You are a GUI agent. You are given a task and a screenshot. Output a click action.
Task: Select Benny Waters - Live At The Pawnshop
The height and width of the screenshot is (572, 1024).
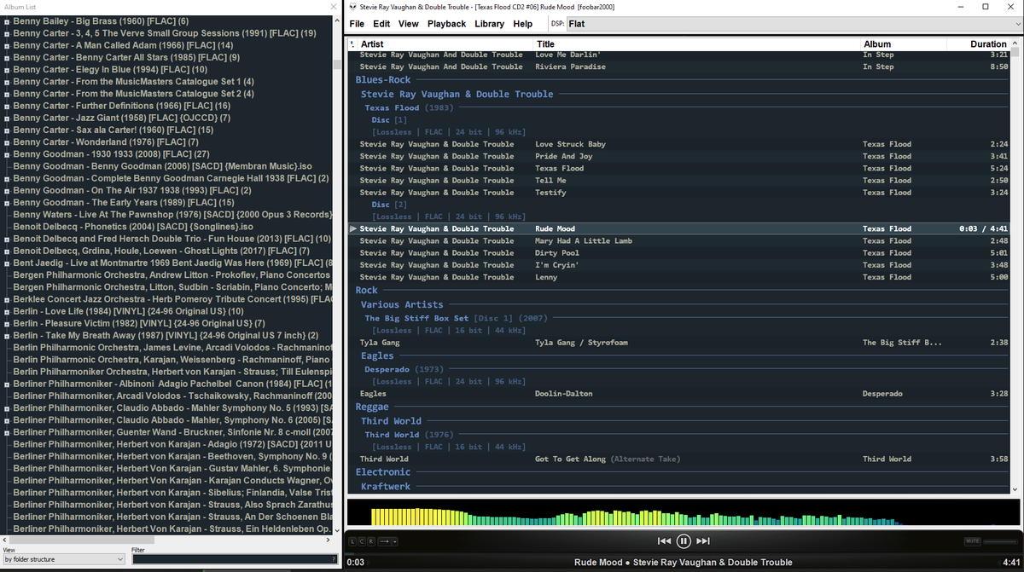pyautogui.click(x=172, y=215)
